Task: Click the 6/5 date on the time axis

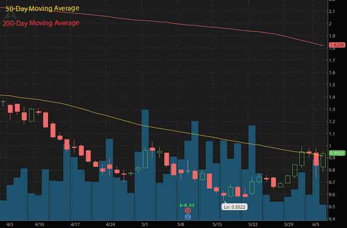Action: click(316, 224)
